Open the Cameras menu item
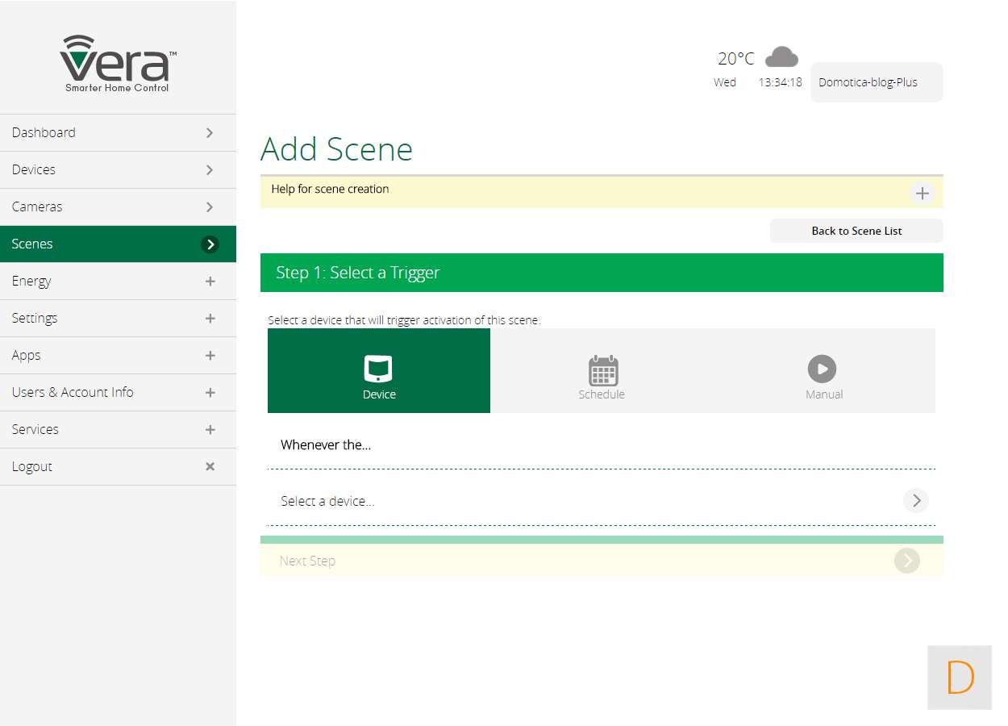Screen dimensions: 1008x726 click(x=118, y=207)
